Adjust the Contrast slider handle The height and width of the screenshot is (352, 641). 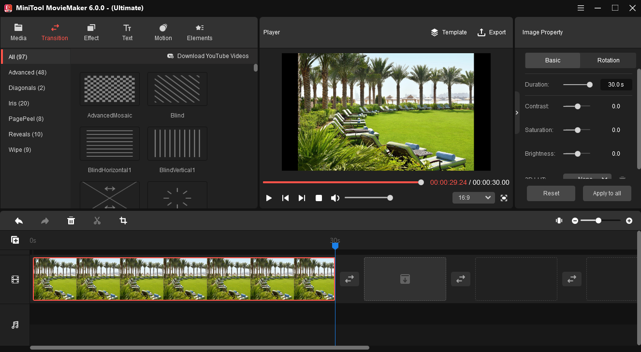[x=577, y=106]
